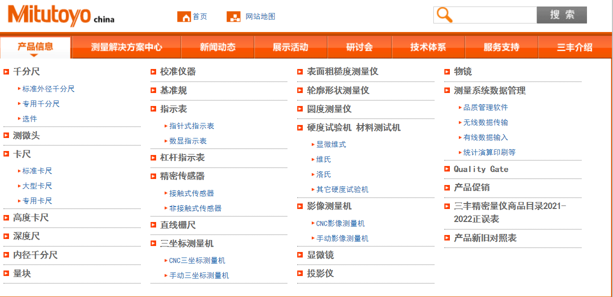This screenshot has width=613, height=297.
Task: Click the orange bullet icon beside 三坐标测量机
Action: pos(154,243)
